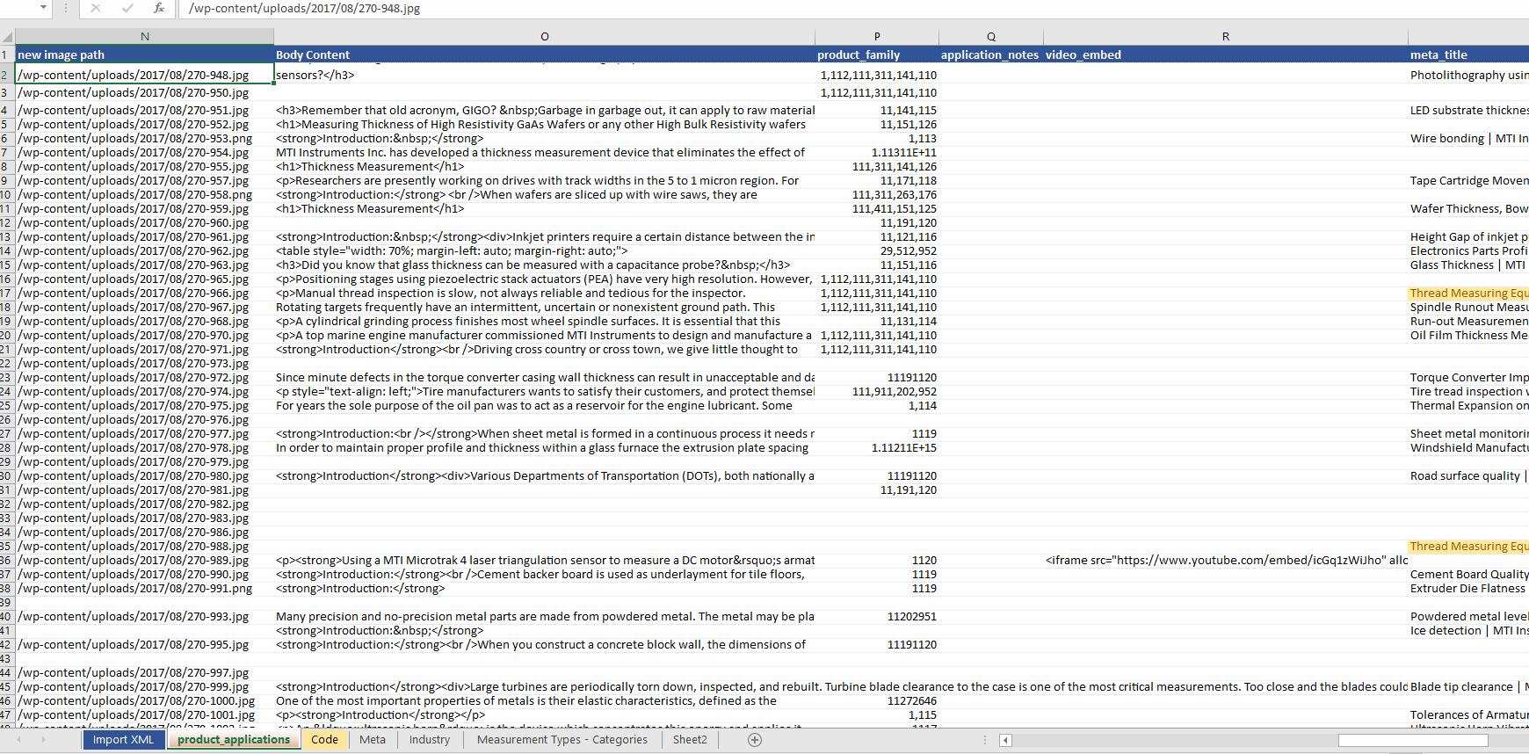Open the Name Box dropdown arrow
The height and width of the screenshot is (754, 1529).
43,8
